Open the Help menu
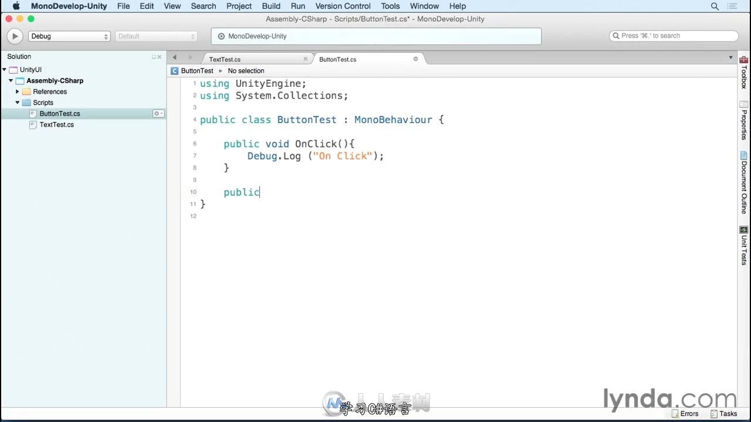The image size is (751, 422). point(457,6)
